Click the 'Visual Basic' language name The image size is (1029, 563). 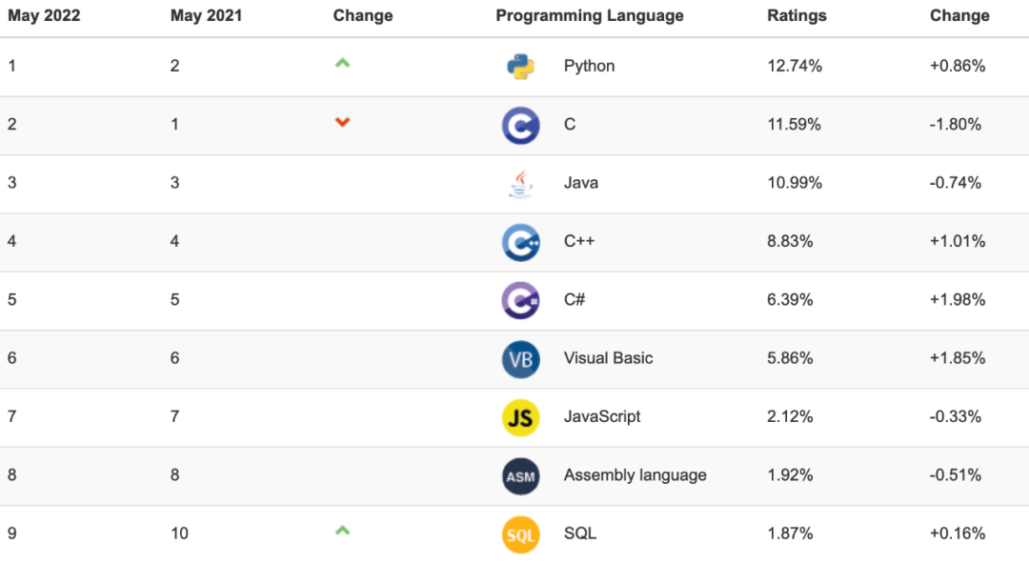[608, 357]
